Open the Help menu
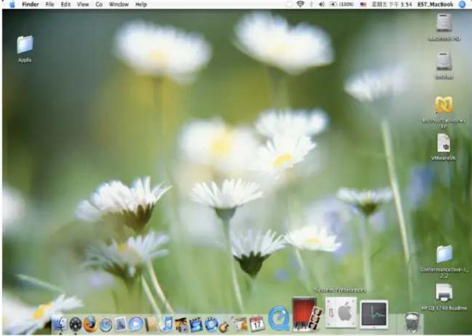This screenshot has height=336, width=472. tap(141, 4)
